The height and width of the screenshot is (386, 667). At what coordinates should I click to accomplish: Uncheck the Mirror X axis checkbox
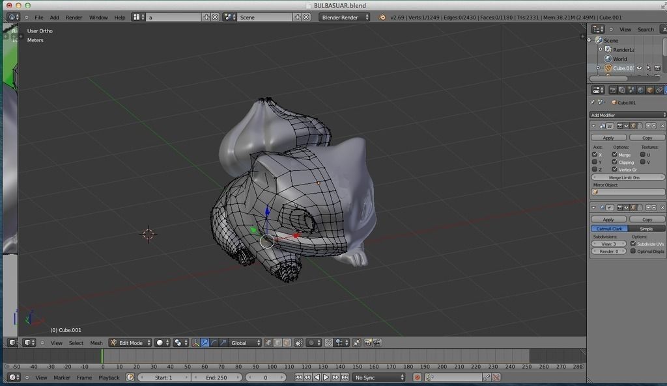click(x=595, y=155)
